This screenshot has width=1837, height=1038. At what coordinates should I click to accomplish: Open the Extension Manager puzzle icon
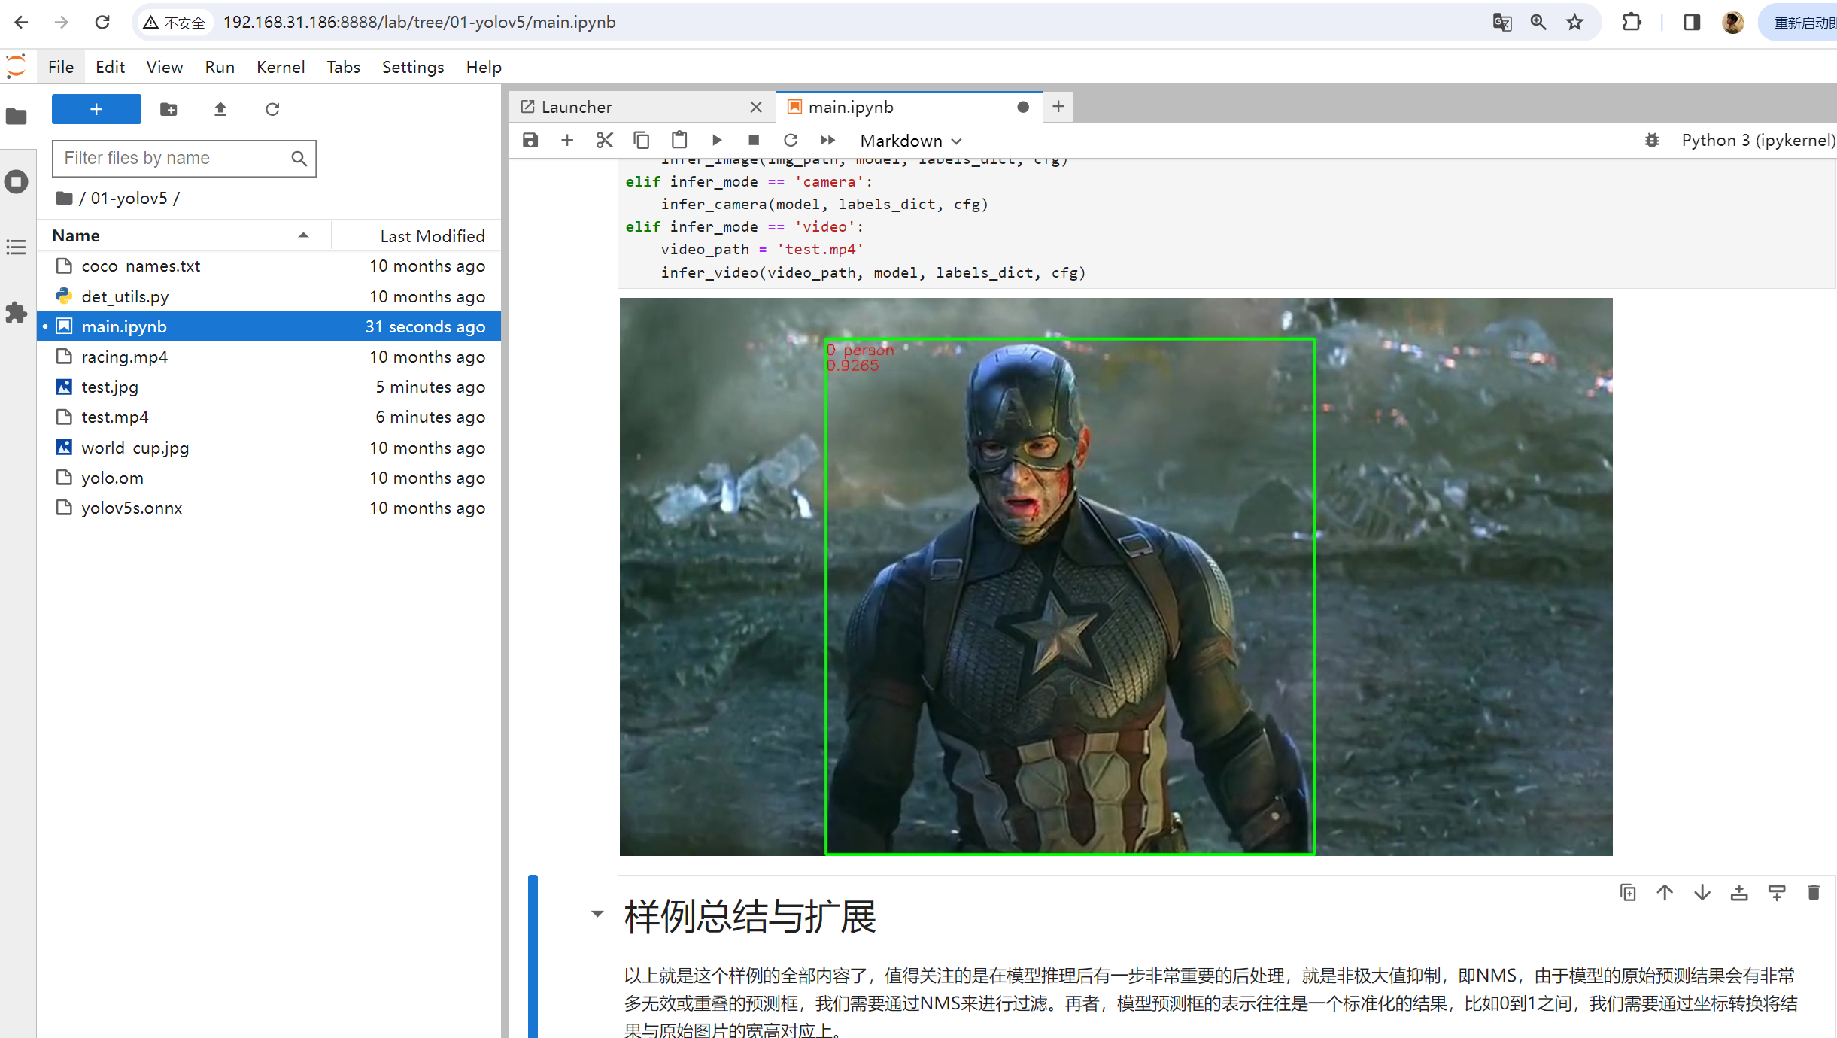tap(17, 312)
